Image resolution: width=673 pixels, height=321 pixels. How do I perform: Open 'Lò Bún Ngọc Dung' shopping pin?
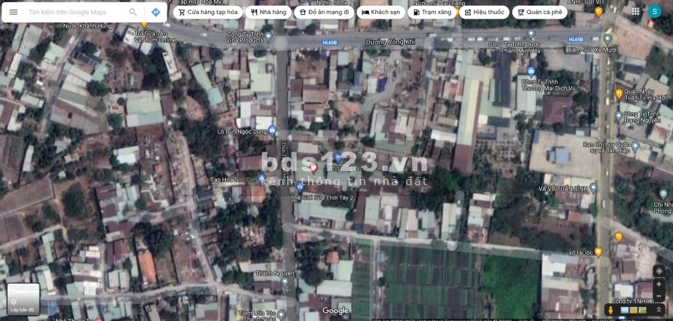pos(271,131)
